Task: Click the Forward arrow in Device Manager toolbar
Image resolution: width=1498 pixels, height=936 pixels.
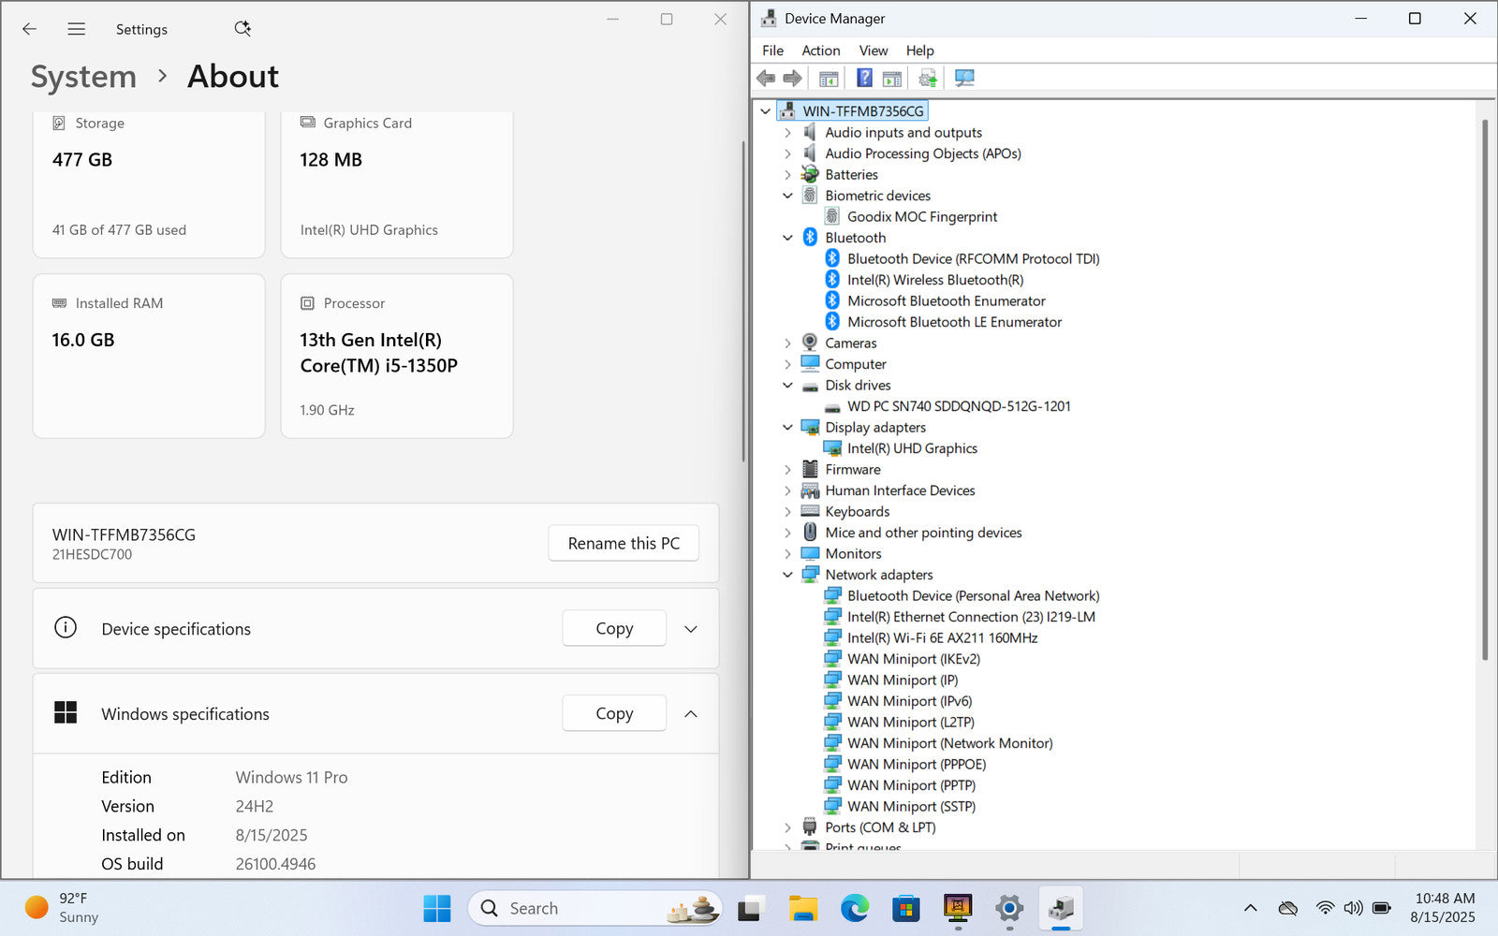Action: tap(793, 79)
